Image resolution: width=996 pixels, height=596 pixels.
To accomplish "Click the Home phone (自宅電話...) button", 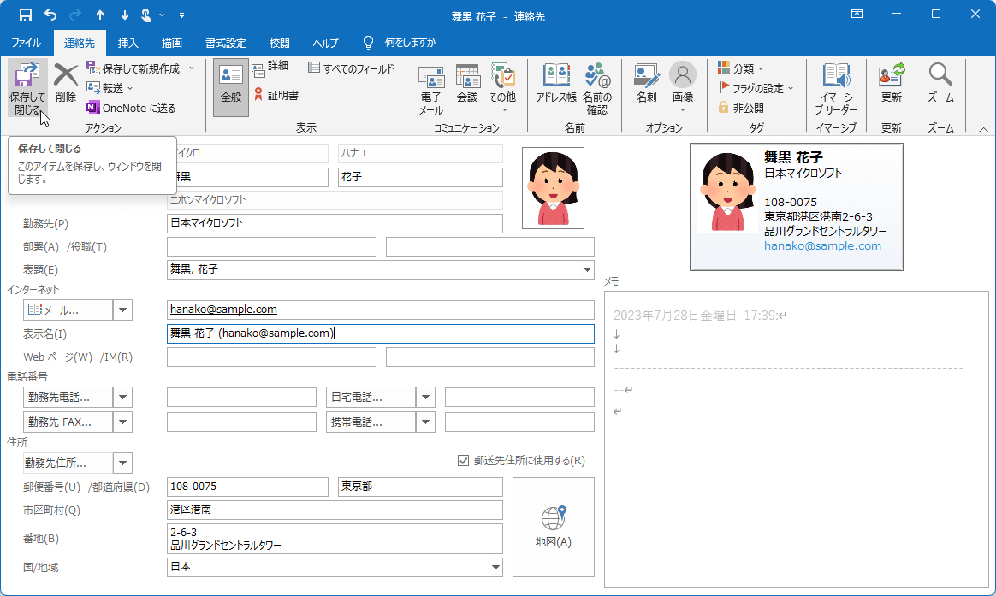I will tap(371, 398).
